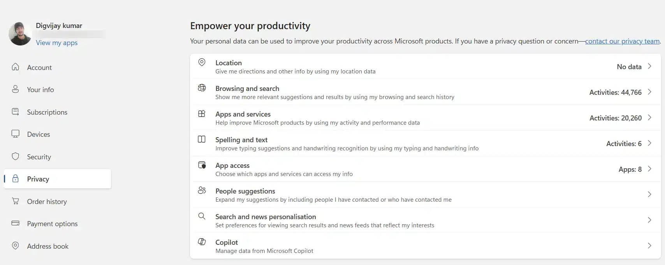665x265 pixels.
Task: Click the Browsing and search globe icon
Action: [x=202, y=88]
